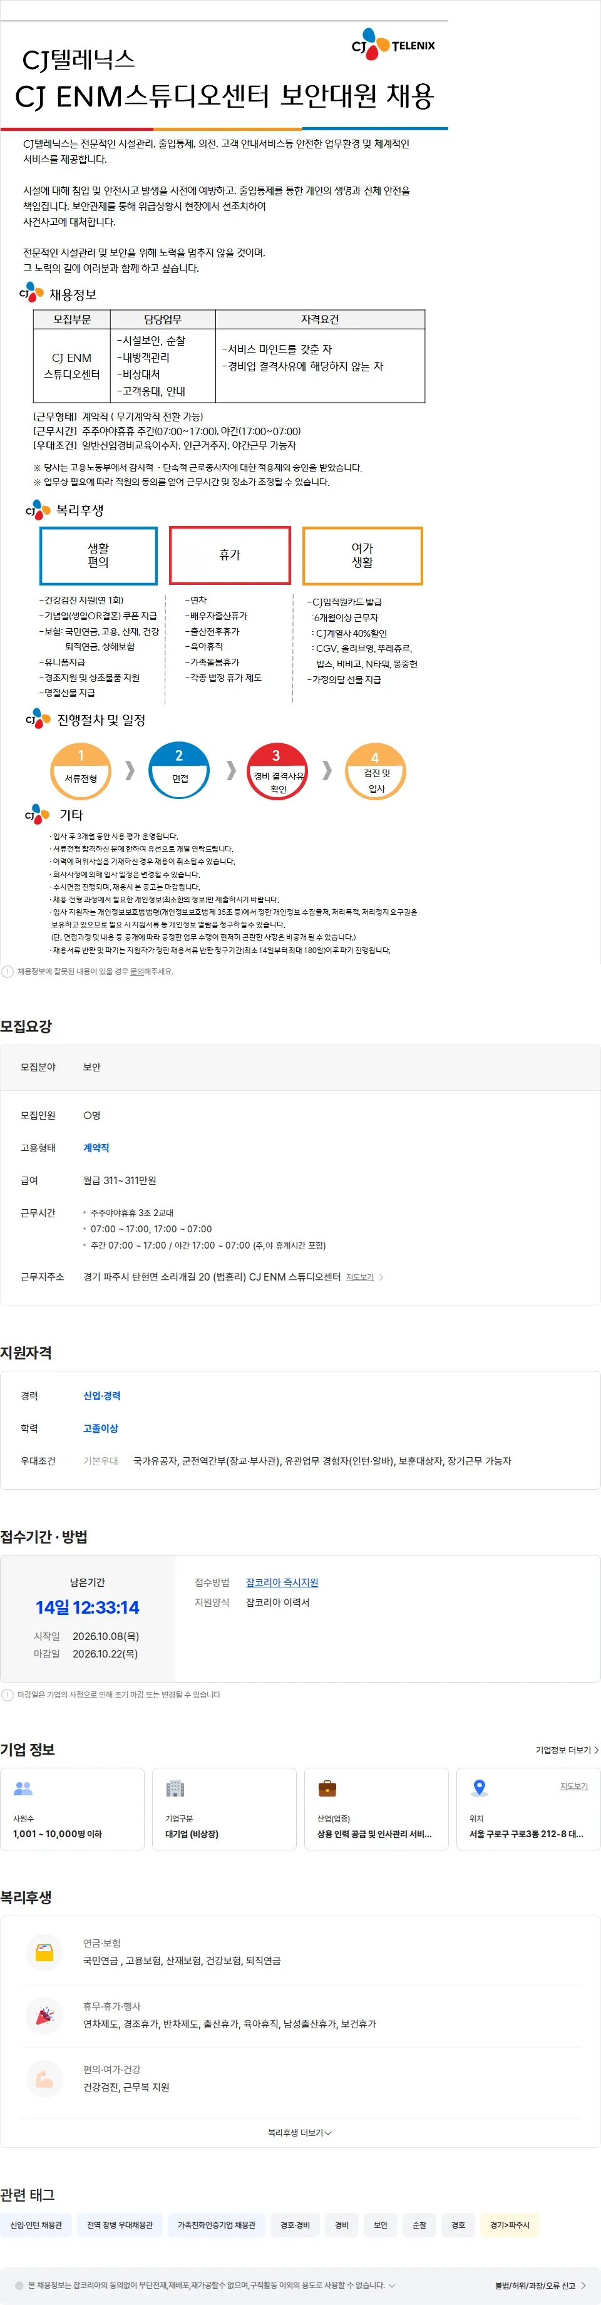Click step 3 경비 결격사유 확인 circle
The image size is (601, 2305).
tap(277, 771)
